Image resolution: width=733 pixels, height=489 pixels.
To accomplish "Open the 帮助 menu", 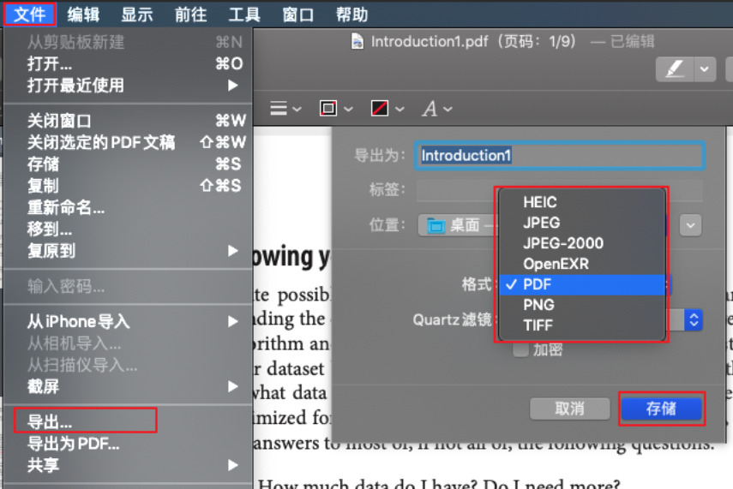I will click(x=352, y=15).
